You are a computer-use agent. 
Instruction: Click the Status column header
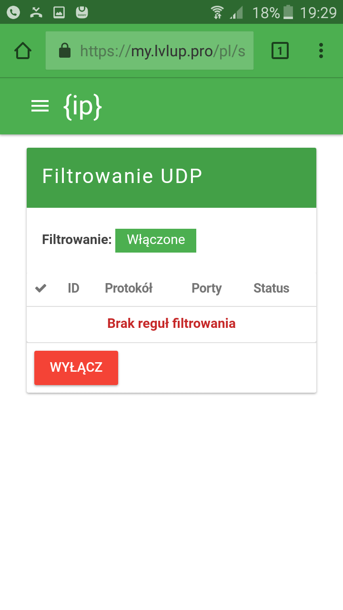tap(271, 288)
